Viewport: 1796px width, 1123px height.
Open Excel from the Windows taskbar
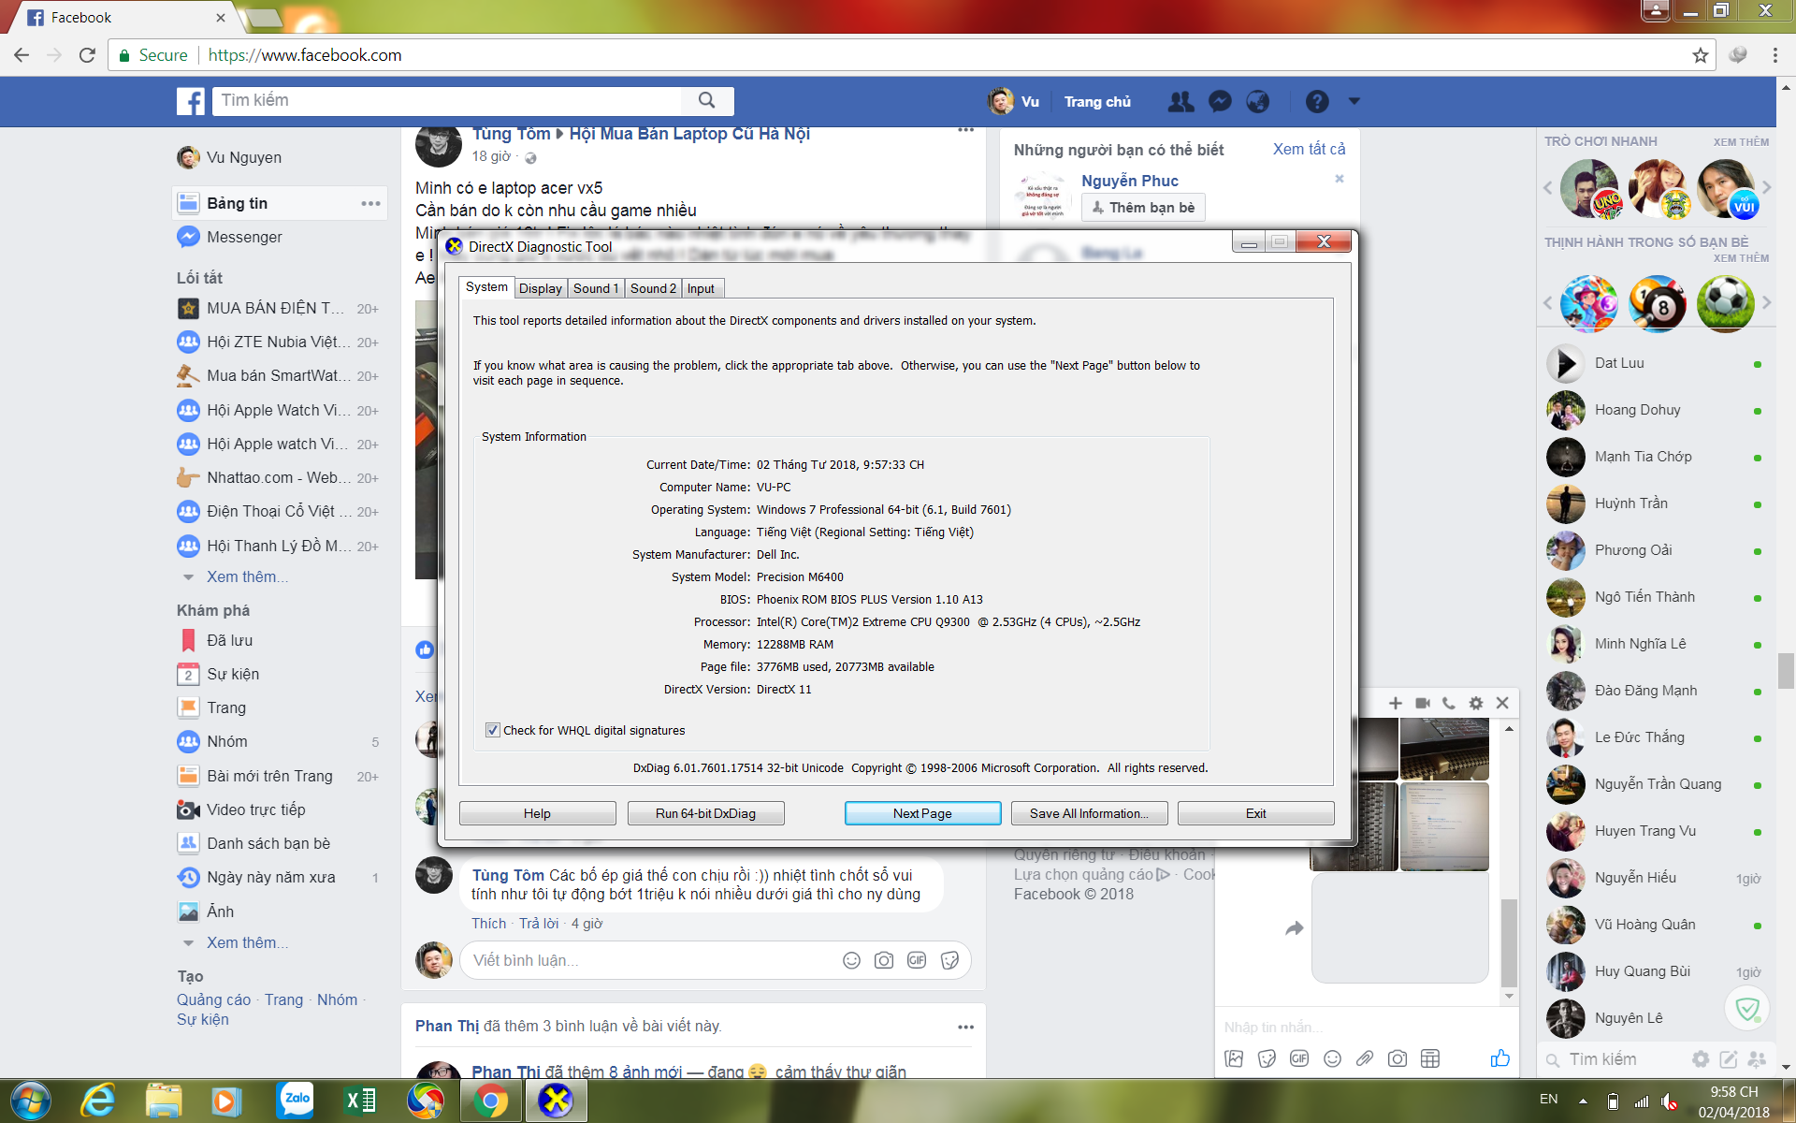360,1101
